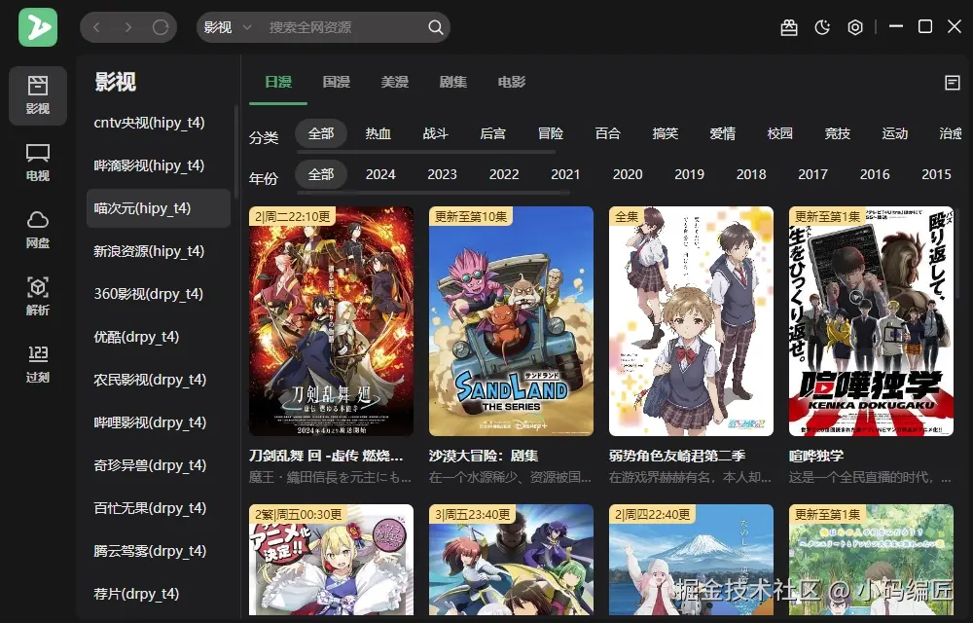The width and height of the screenshot is (973, 623).
Task: Select source 腾云驾雾(drpy_t4)
Action: (x=159, y=551)
